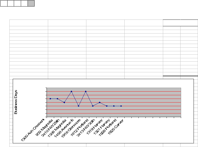Click the leftmost peak point of the line
Image resolution: width=198 pixels, height=147 pixels.
pyautogui.click(x=71, y=91)
